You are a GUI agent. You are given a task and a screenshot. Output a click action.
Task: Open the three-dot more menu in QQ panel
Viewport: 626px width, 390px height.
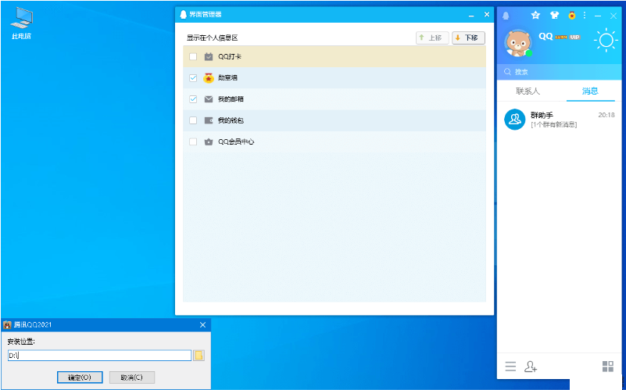tap(585, 15)
